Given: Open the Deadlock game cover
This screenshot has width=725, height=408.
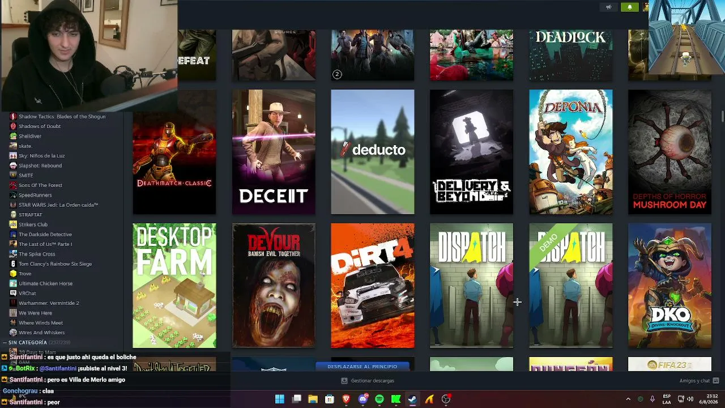Looking at the screenshot, I should click(571, 55).
